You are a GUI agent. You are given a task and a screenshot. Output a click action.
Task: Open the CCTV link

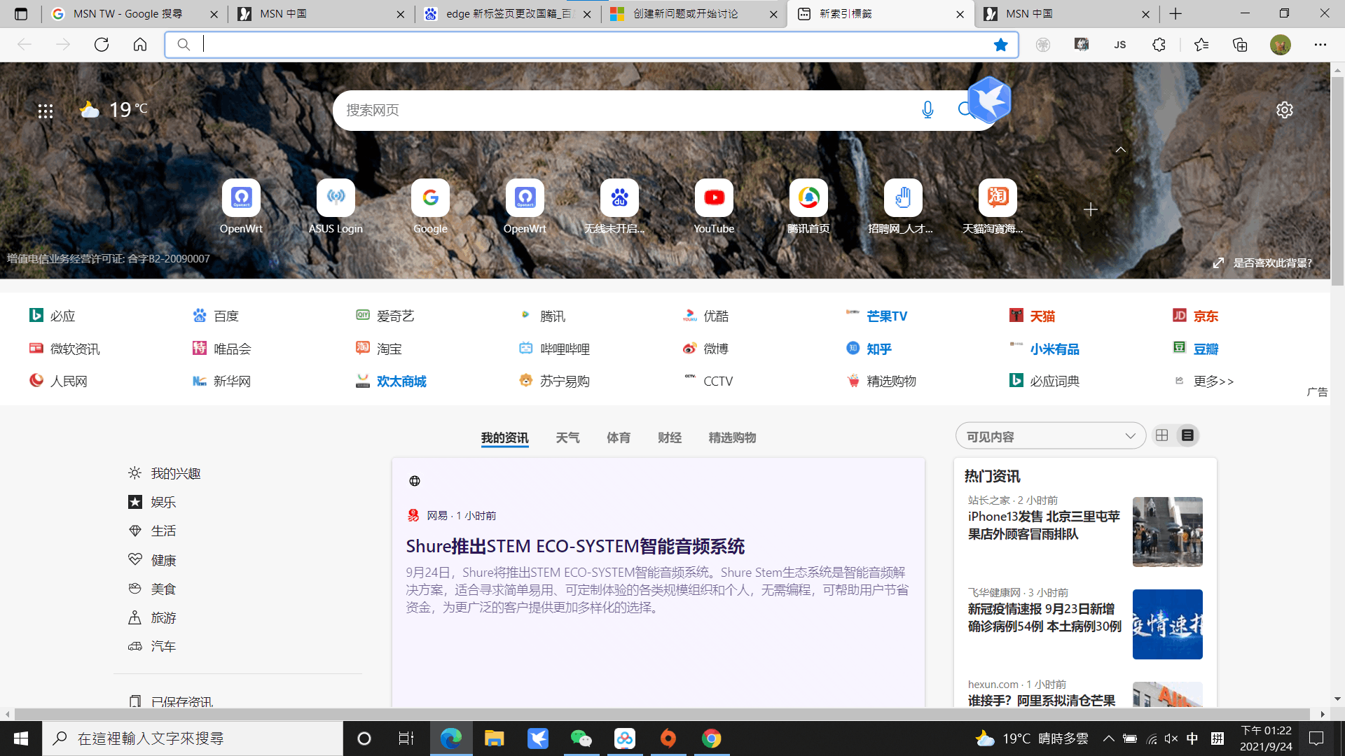pyautogui.click(x=717, y=381)
